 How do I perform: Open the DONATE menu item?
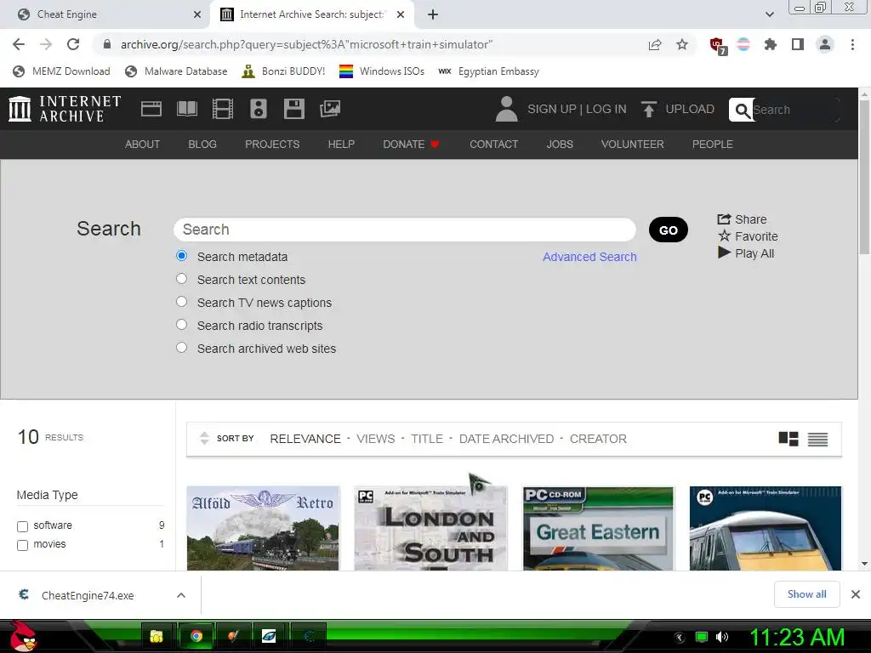point(411,145)
